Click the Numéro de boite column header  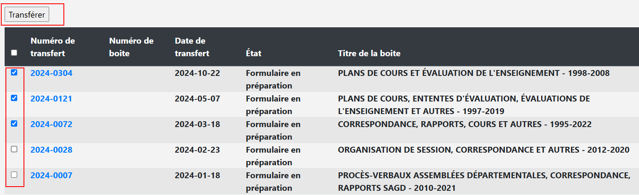coord(131,47)
